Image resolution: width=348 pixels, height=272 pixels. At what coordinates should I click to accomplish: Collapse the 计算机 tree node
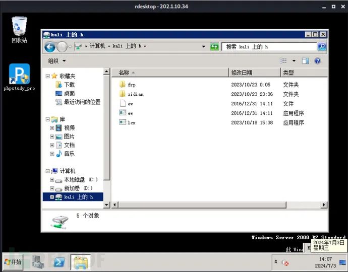click(47, 171)
